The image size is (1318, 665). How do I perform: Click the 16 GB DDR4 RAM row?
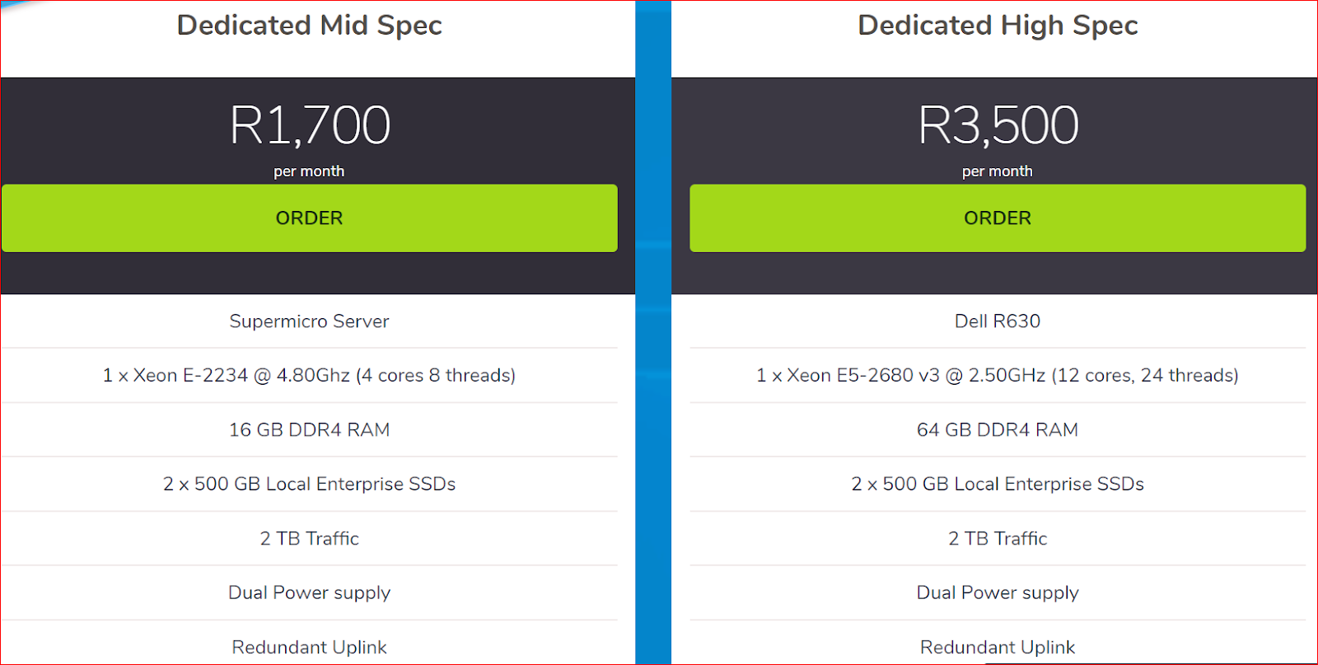(x=309, y=430)
